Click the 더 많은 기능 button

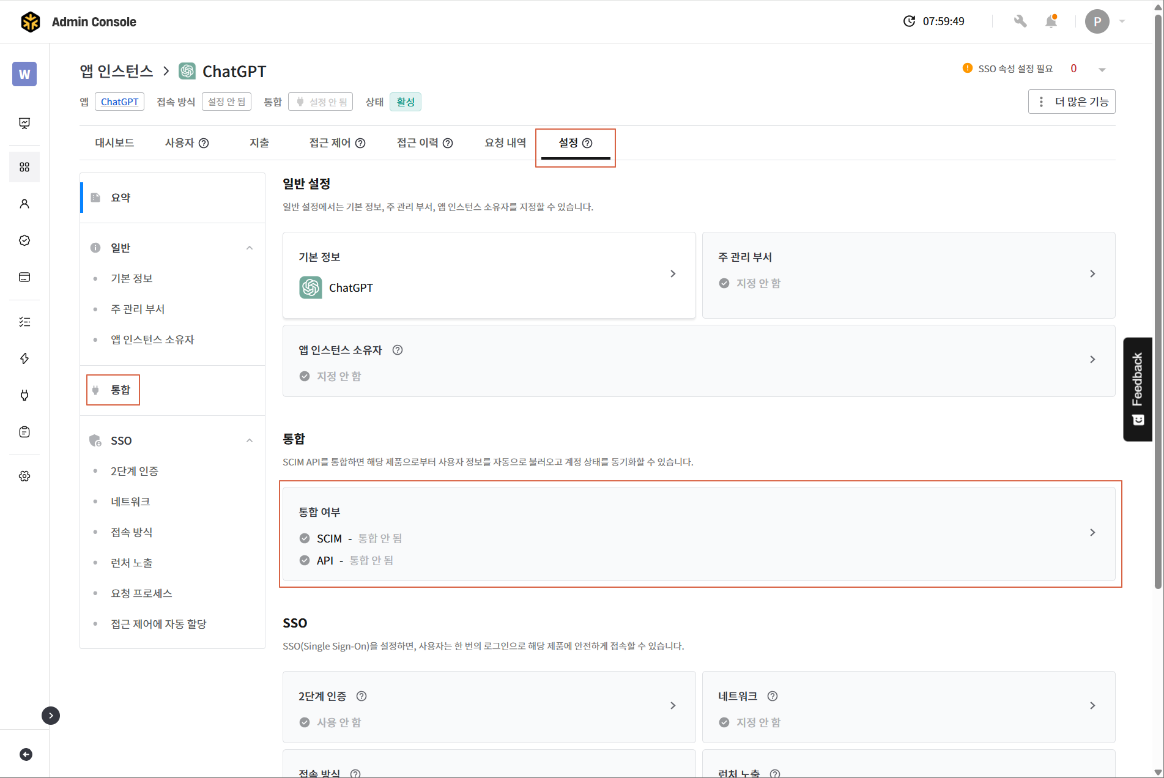coord(1072,102)
